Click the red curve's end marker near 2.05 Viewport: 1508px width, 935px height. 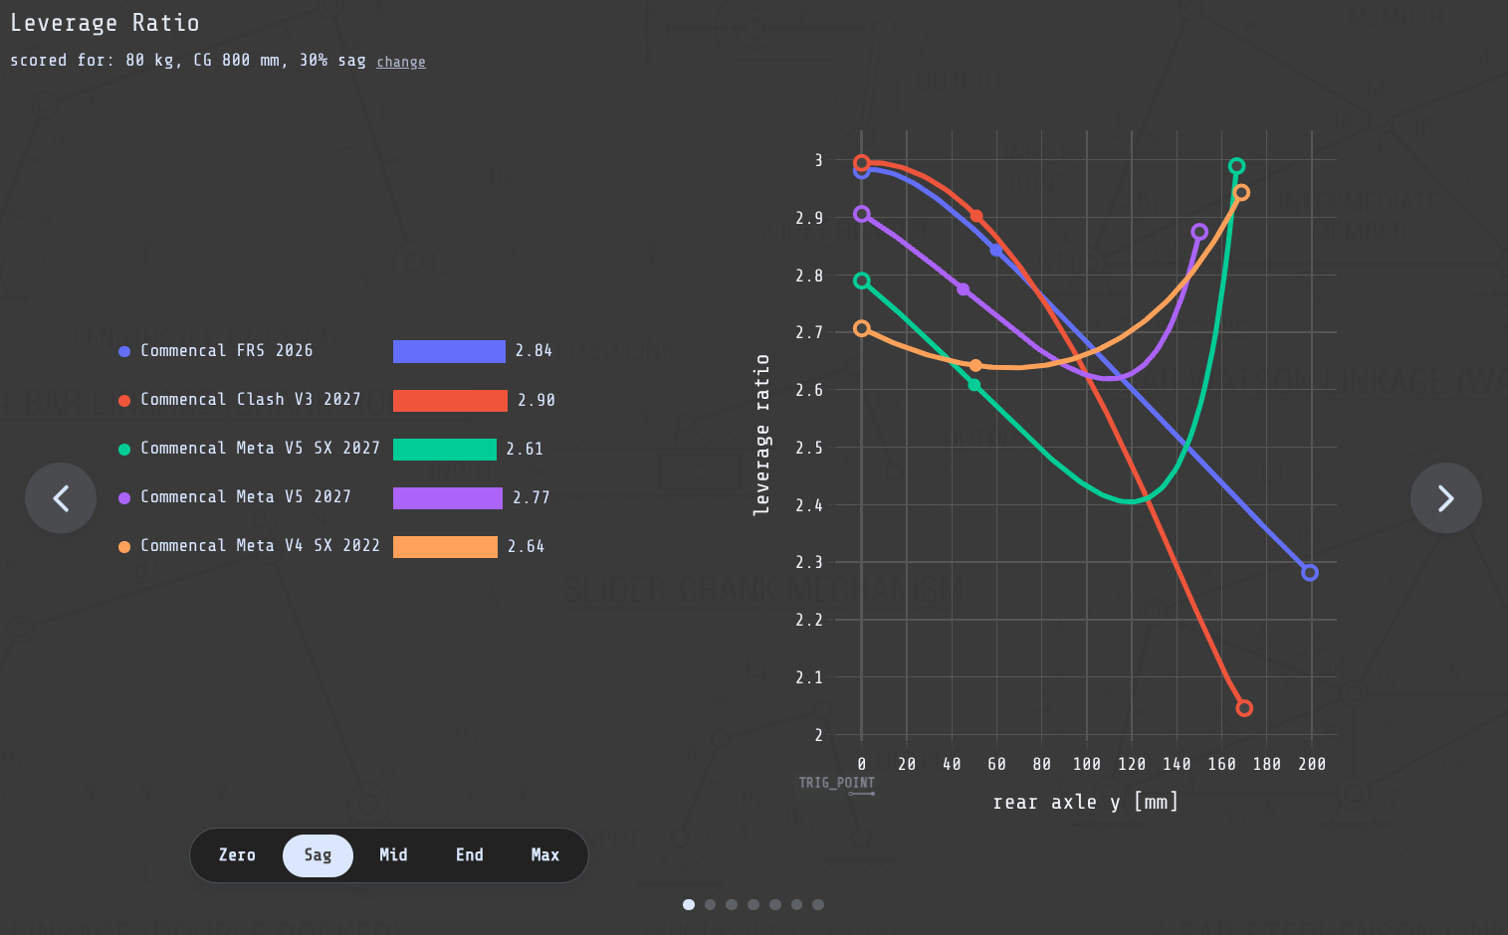pyautogui.click(x=1244, y=708)
